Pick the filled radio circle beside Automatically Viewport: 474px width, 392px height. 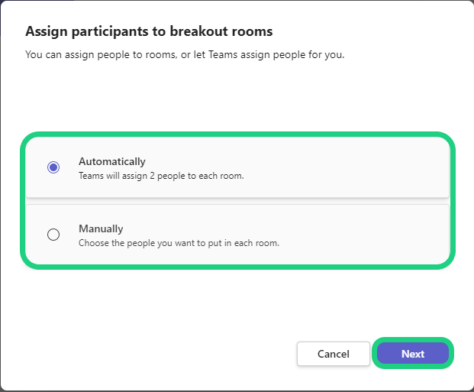click(53, 167)
